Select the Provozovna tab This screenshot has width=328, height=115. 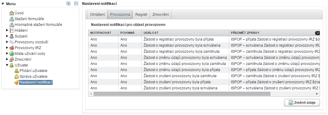click(120, 15)
